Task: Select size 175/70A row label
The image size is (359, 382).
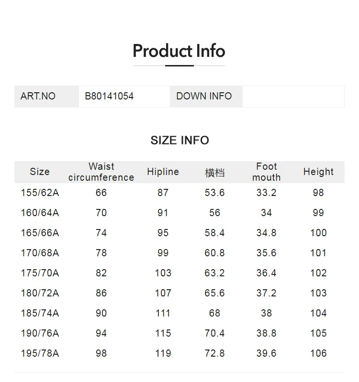Action: pos(40,273)
